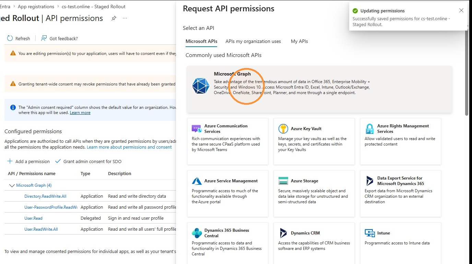Viewport: 472px width, 264px height.
Task: Choose the Azure Key Vault icon
Action: coord(283,129)
